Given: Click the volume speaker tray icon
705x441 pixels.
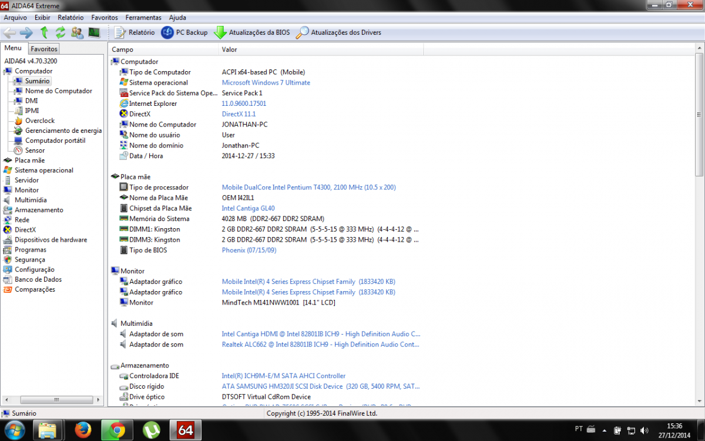Looking at the screenshot, I should pyautogui.click(x=644, y=430).
